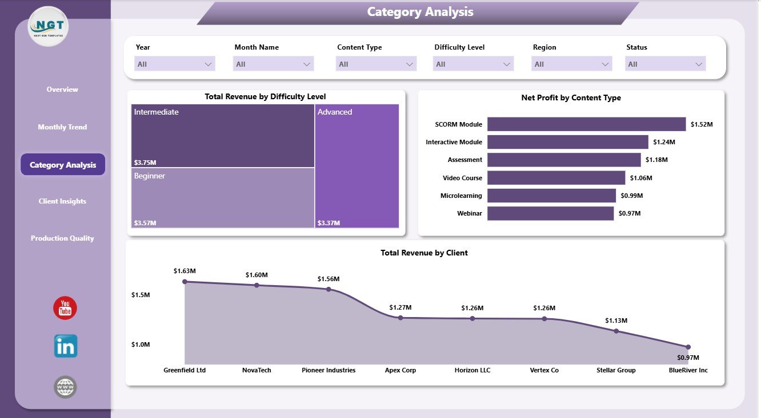761x418 pixels.
Task: Click the Webinar bar
Action: pos(550,213)
